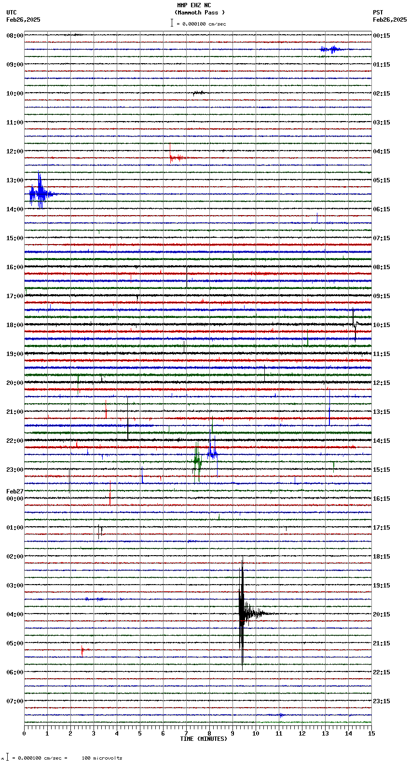Click the 18:00 UTC row label
Image resolution: width=410 pixels, height=764 pixels.
pyautogui.click(x=14, y=325)
